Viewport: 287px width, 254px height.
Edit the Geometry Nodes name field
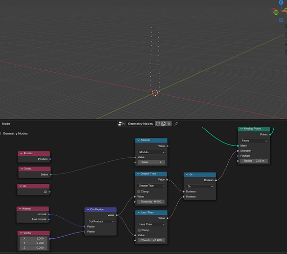[x=140, y=124]
